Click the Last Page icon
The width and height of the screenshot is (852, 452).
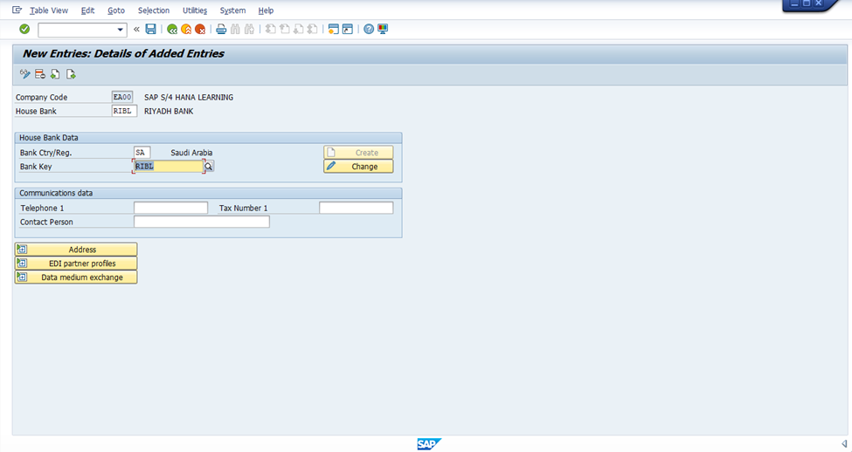click(313, 30)
